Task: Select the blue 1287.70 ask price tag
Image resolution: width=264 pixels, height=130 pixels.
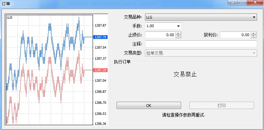Action: point(100,37)
